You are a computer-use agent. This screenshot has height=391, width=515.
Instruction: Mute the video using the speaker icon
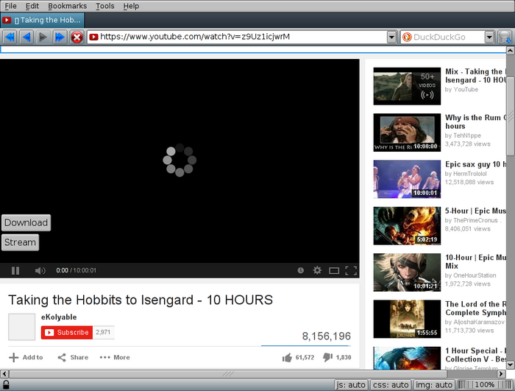[x=40, y=270]
